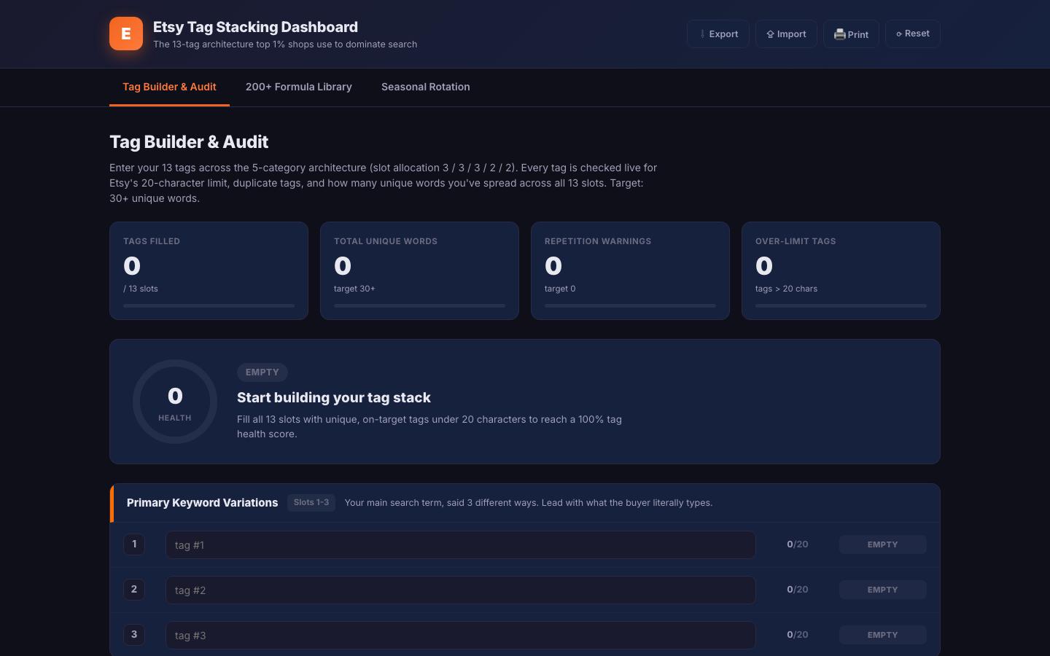
Task: Click the Tags Filled progress bar
Action: pyautogui.click(x=209, y=306)
